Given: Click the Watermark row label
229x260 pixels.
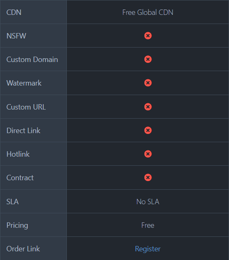Looking at the screenshot, I should [x=24, y=83].
